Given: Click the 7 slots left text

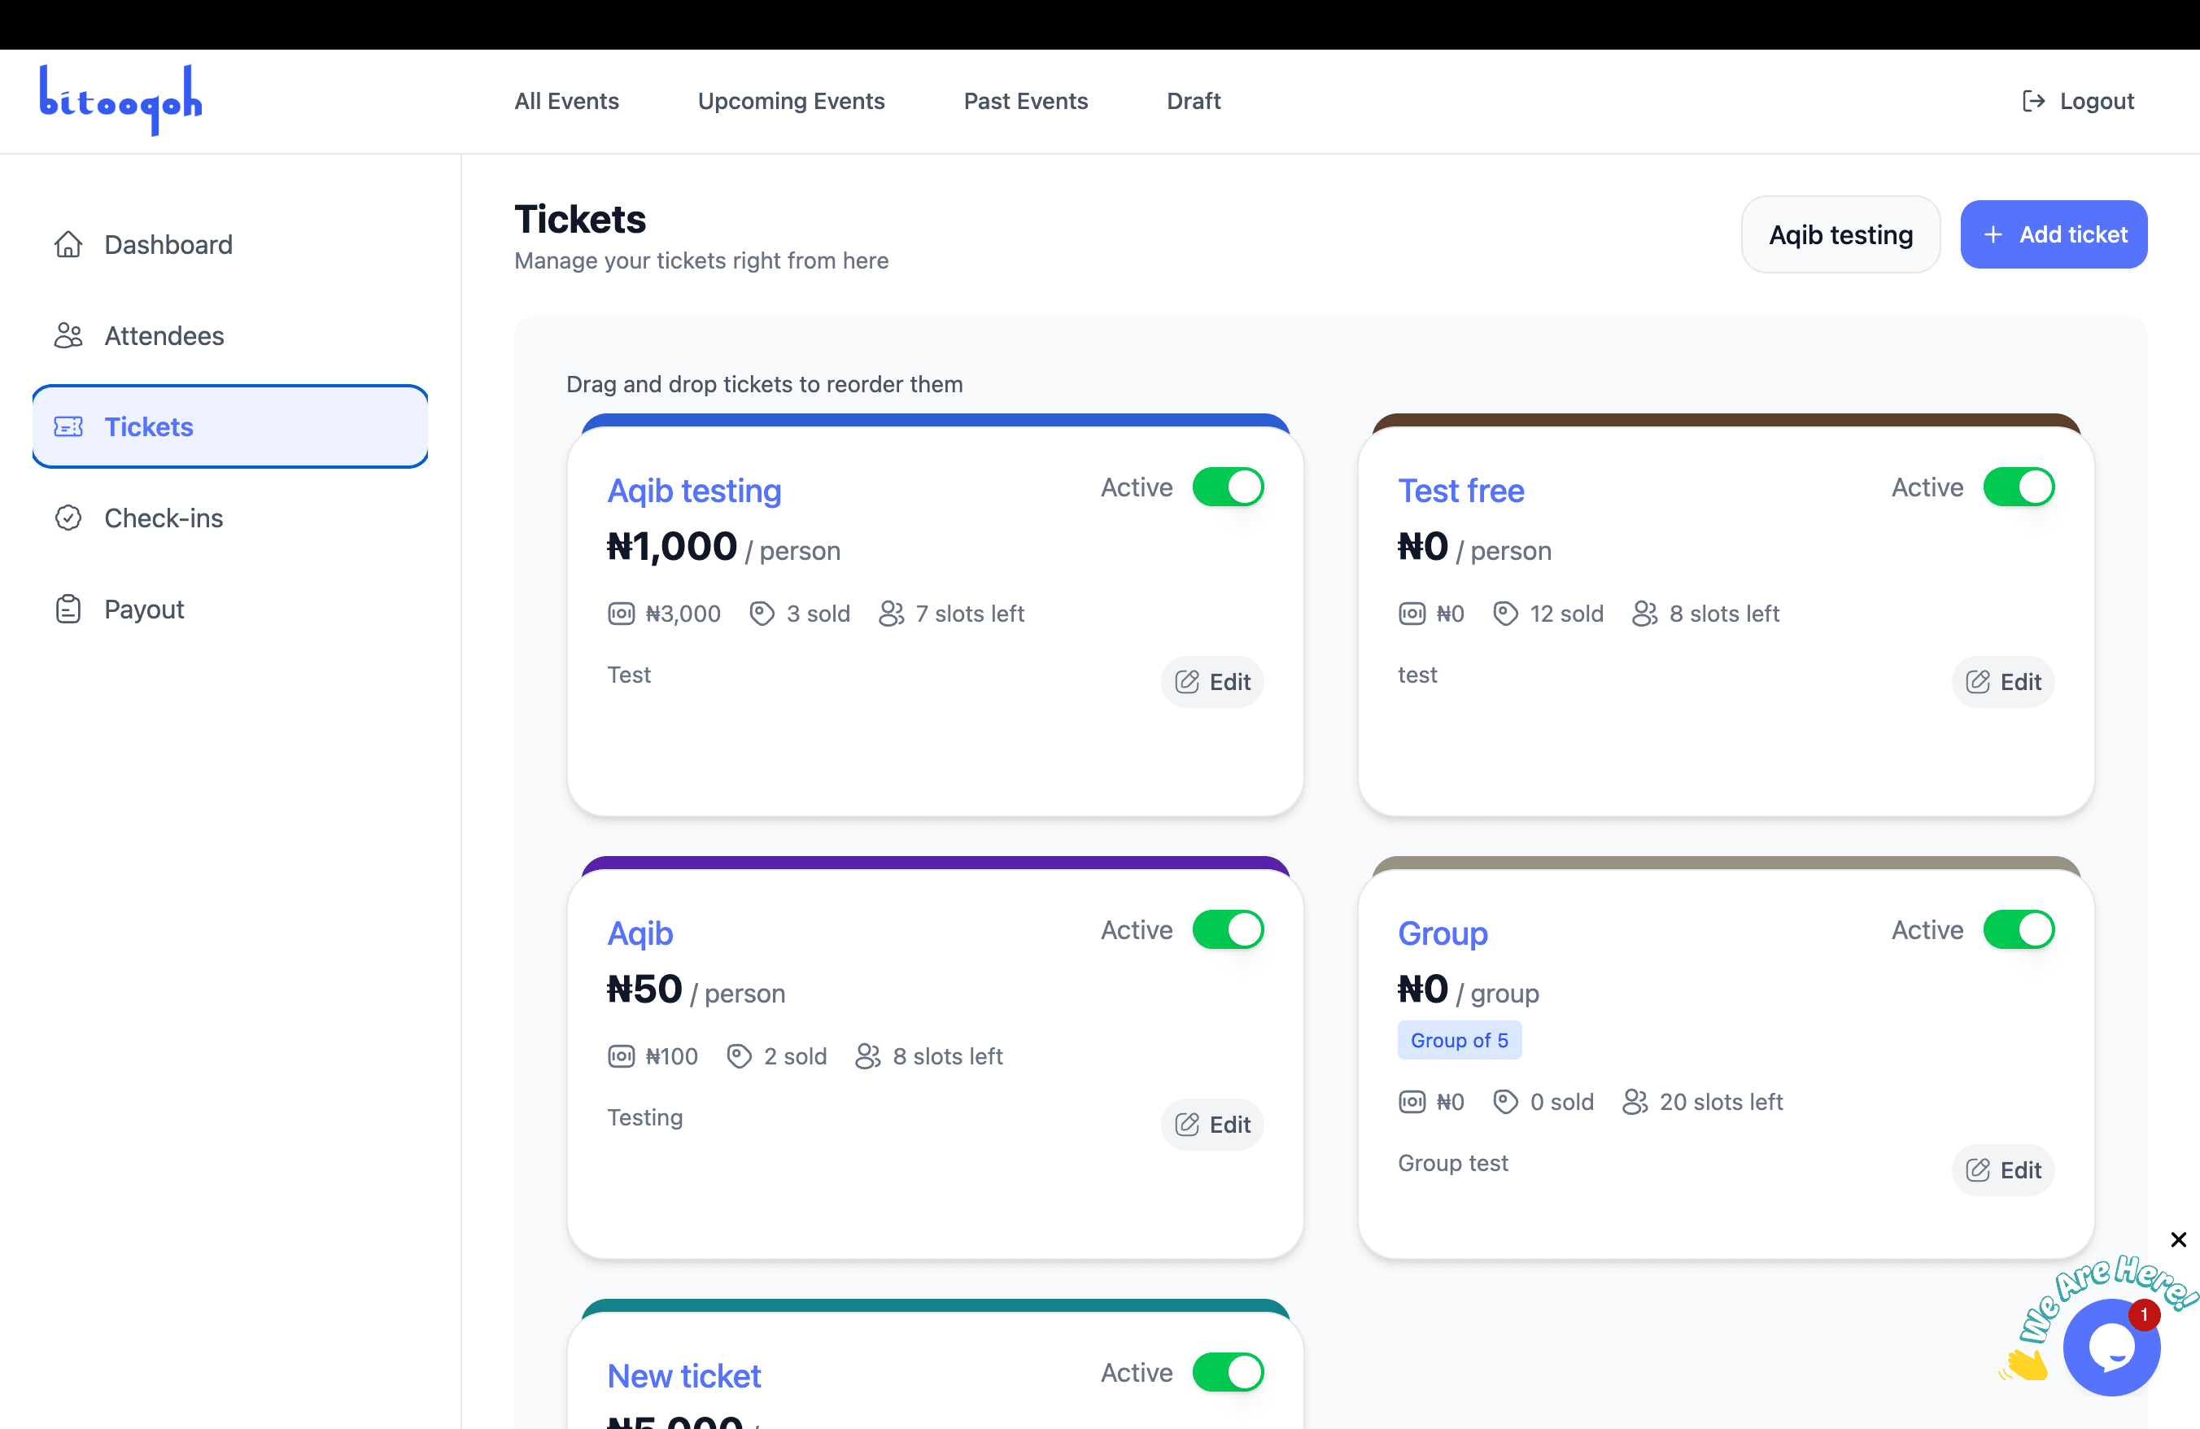Looking at the screenshot, I should (x=970, y=614).
